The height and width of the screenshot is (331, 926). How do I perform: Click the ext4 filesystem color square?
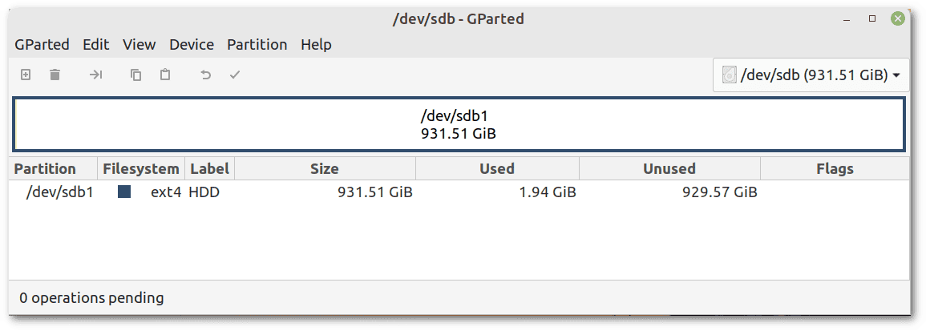tap(124, 192)
